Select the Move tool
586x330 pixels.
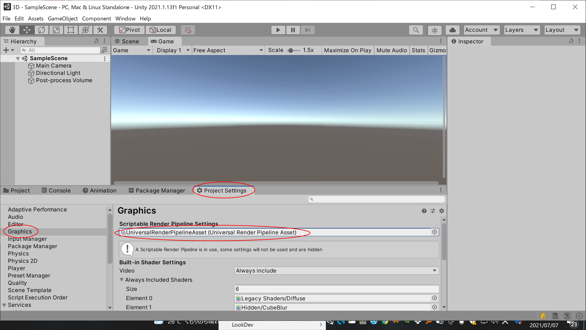point(27,30)
